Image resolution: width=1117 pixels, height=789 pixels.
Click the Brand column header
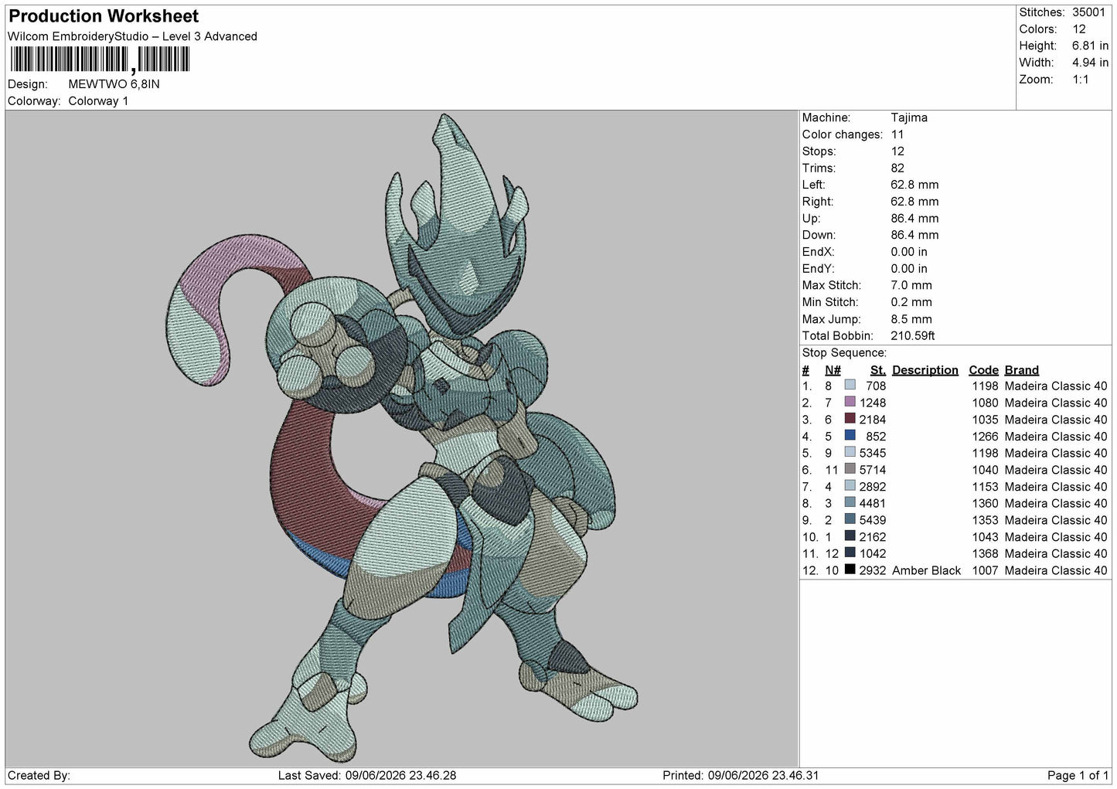click(x=1022, y=370)
